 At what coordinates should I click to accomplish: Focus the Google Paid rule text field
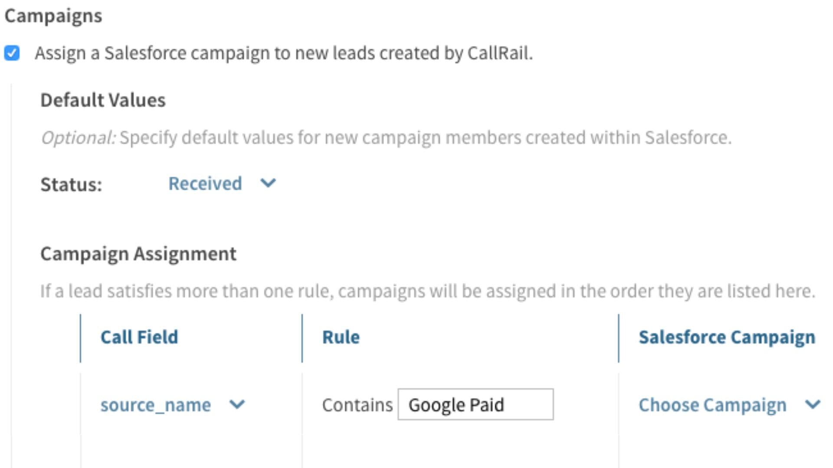[475, 405]
